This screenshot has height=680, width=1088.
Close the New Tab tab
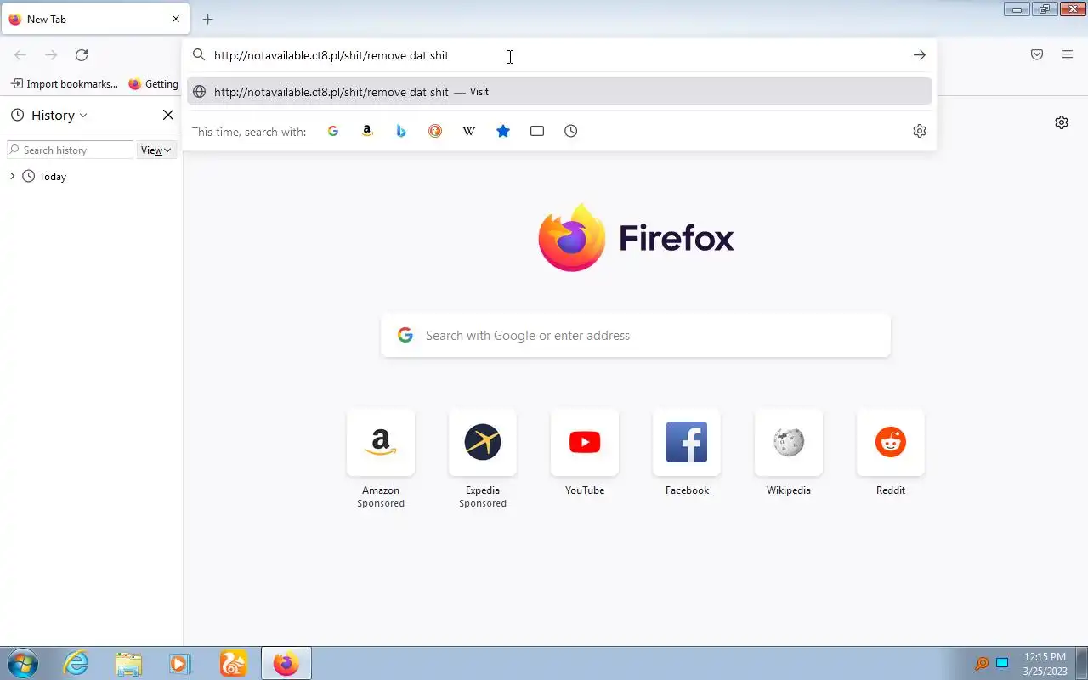pyautogui.click(x=176, y=19)
